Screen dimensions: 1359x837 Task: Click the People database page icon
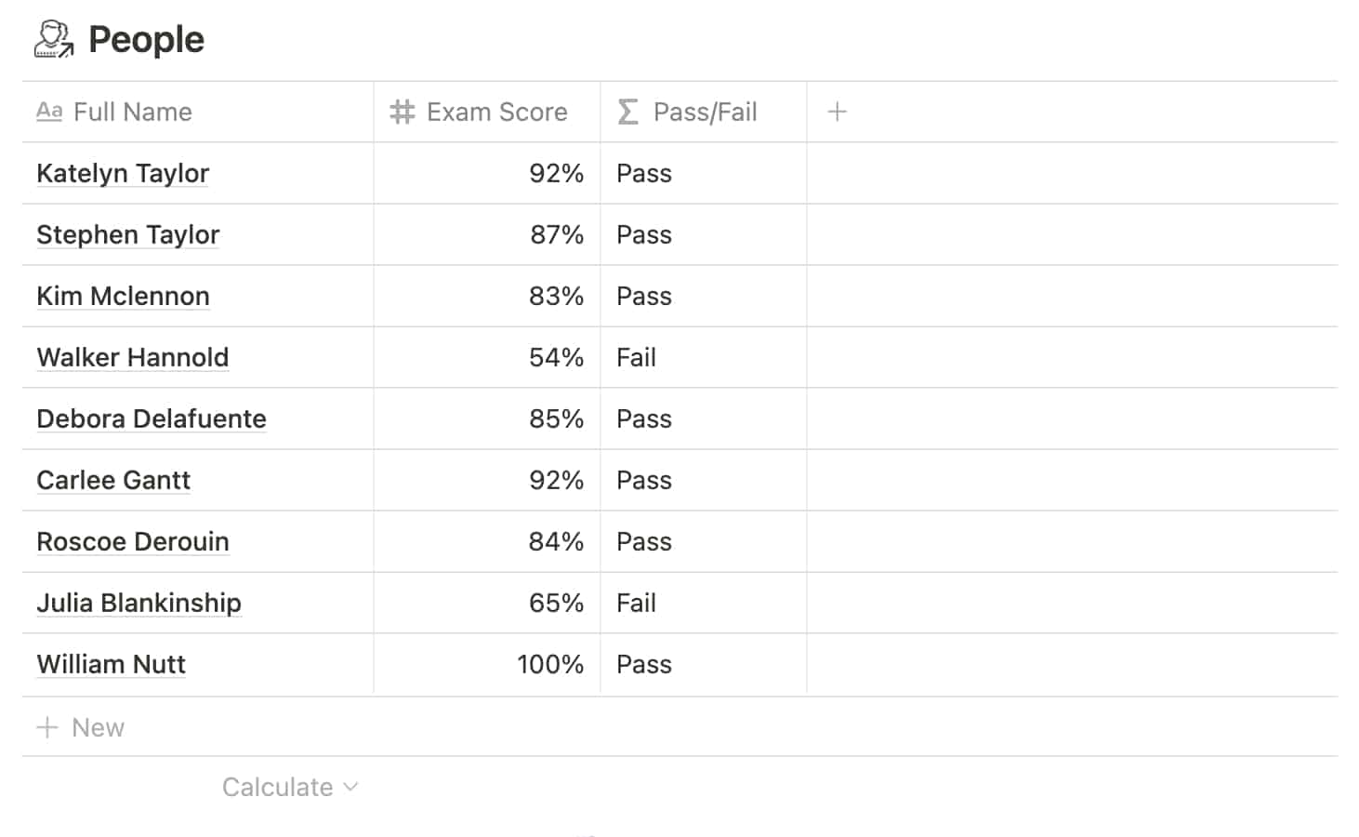click(54, 39)
